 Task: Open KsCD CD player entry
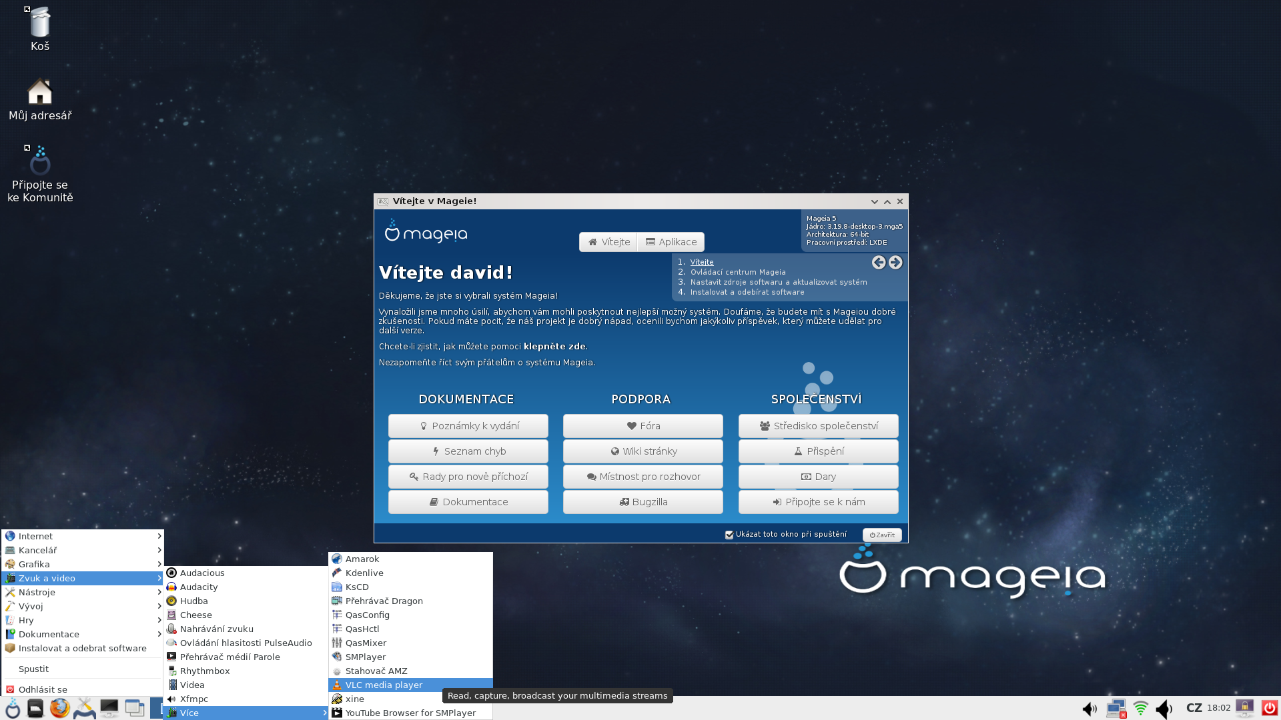coord(410,587)
